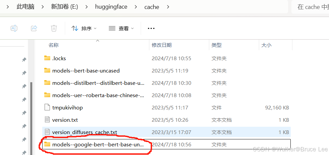
Task: Click date 2023/5/5 11:19
Action: 169,71
